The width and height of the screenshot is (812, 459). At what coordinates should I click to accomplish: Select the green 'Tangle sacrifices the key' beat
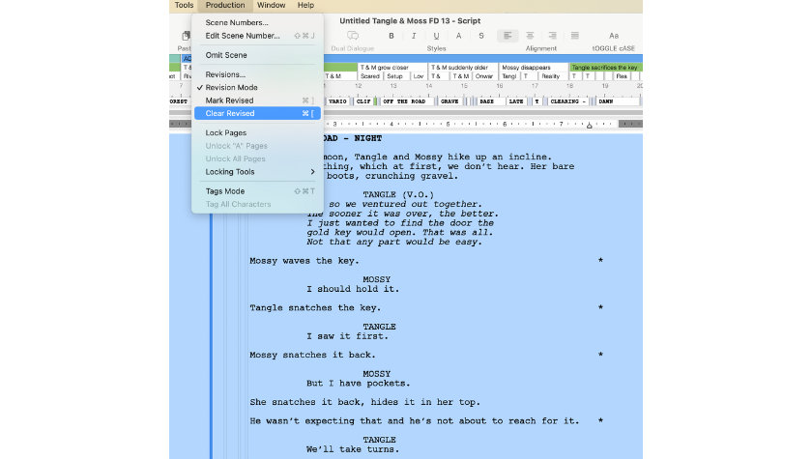coord(603,68)
